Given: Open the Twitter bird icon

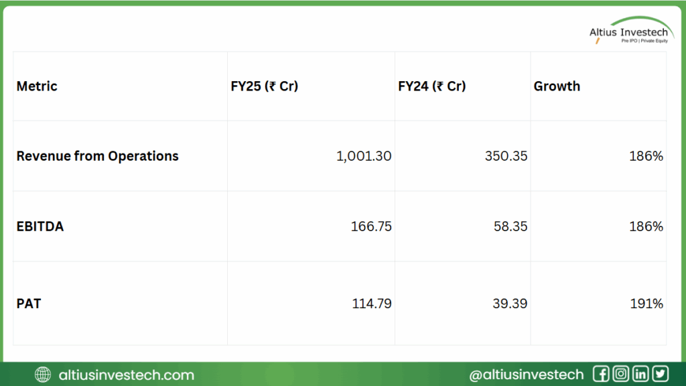Looking at the screenshot, I should coord(661,374).
